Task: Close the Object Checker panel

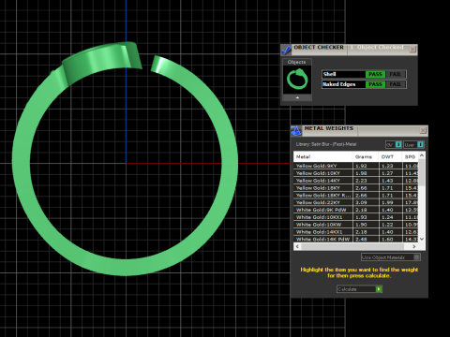Action: (x=412, y=49)
